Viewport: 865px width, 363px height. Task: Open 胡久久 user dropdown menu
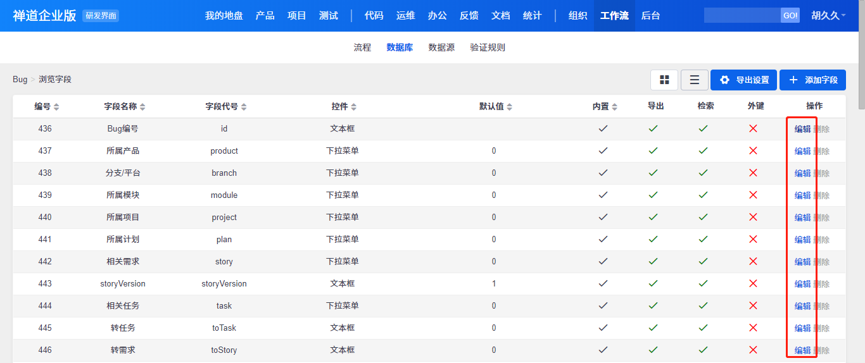[x=828, y=16]
